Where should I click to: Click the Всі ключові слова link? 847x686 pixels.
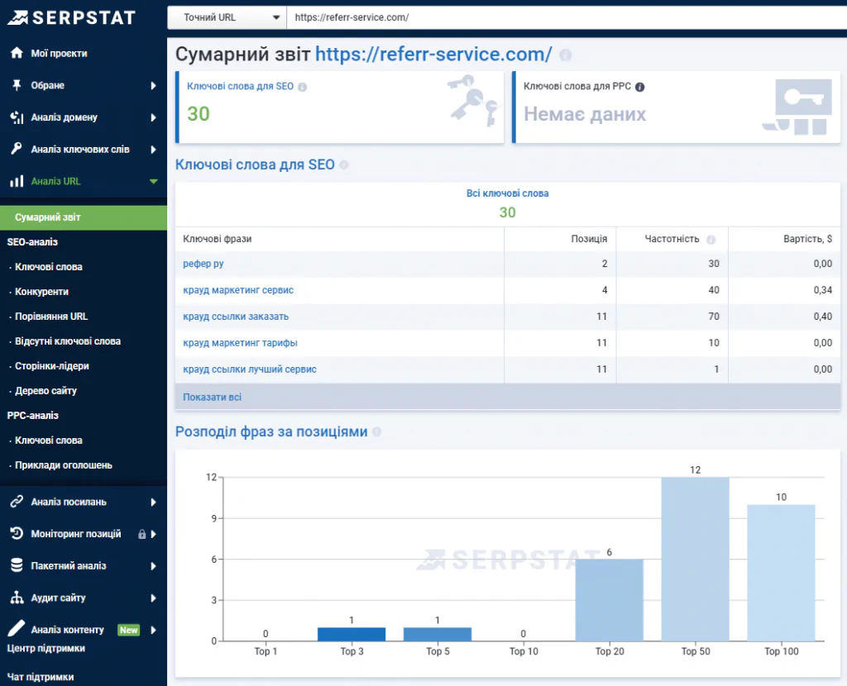507,193
